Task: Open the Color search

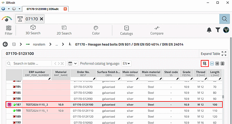Action: tap(96, 30)
